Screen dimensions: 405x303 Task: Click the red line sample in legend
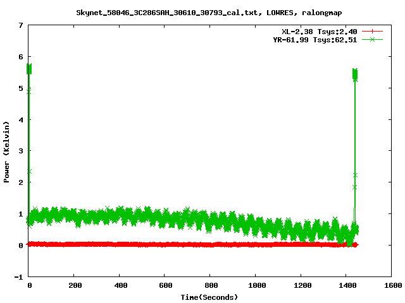click(x=372, y=32)
